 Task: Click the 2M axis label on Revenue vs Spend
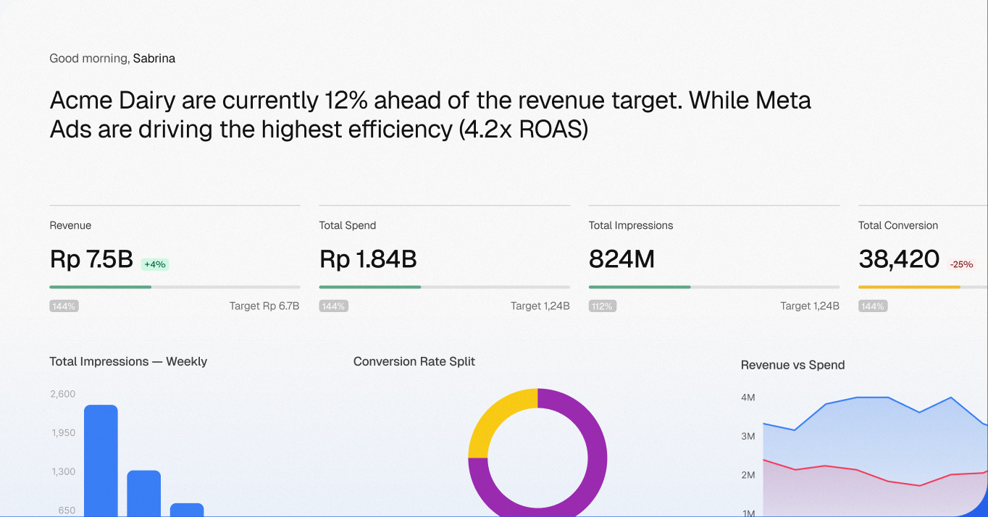click(748, 475)
